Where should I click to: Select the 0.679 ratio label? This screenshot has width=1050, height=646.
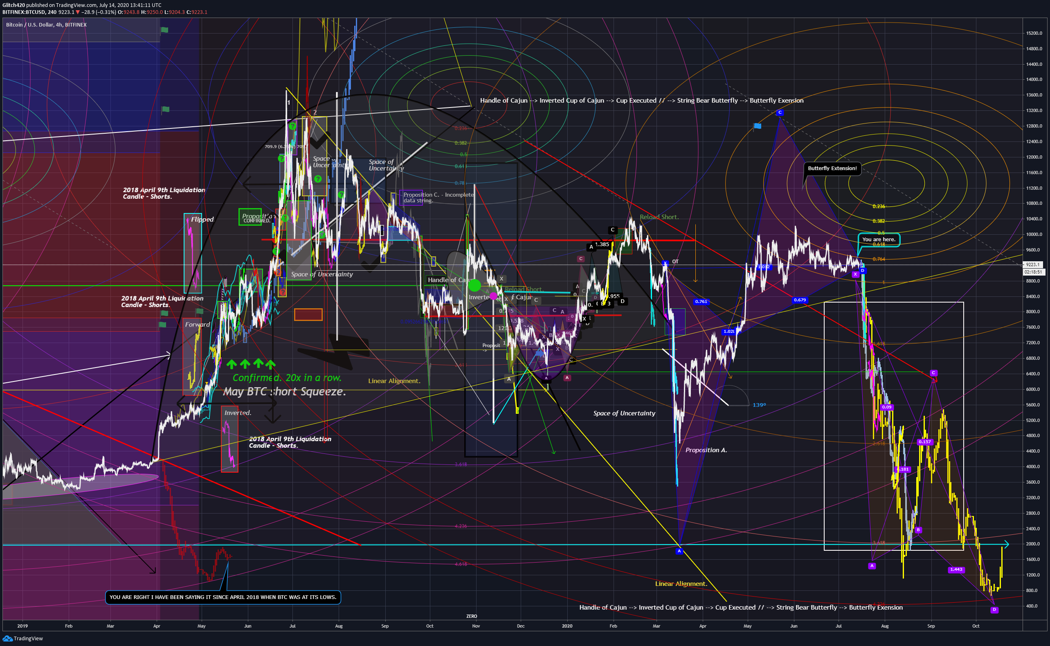coord(800,300)
